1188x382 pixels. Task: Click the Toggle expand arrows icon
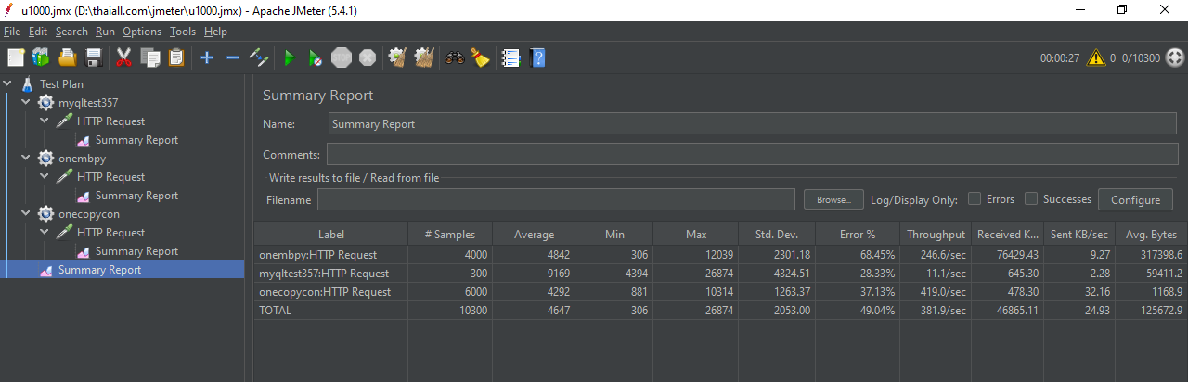pos(259,57)
